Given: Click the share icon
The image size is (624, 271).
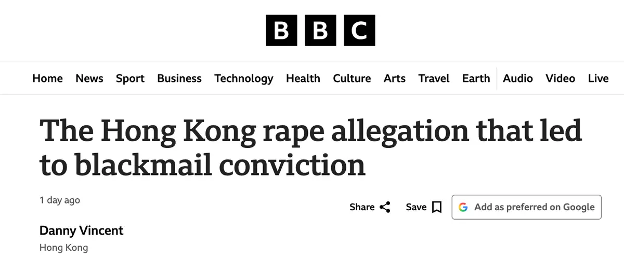Looking at the screenshot, I should 385,207.
